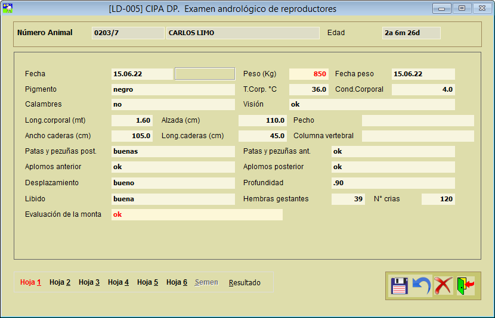The width and height of the screenshot is (495, 318).
Task: Open Hoja 6 tab
Action: (x=177, y=282)
